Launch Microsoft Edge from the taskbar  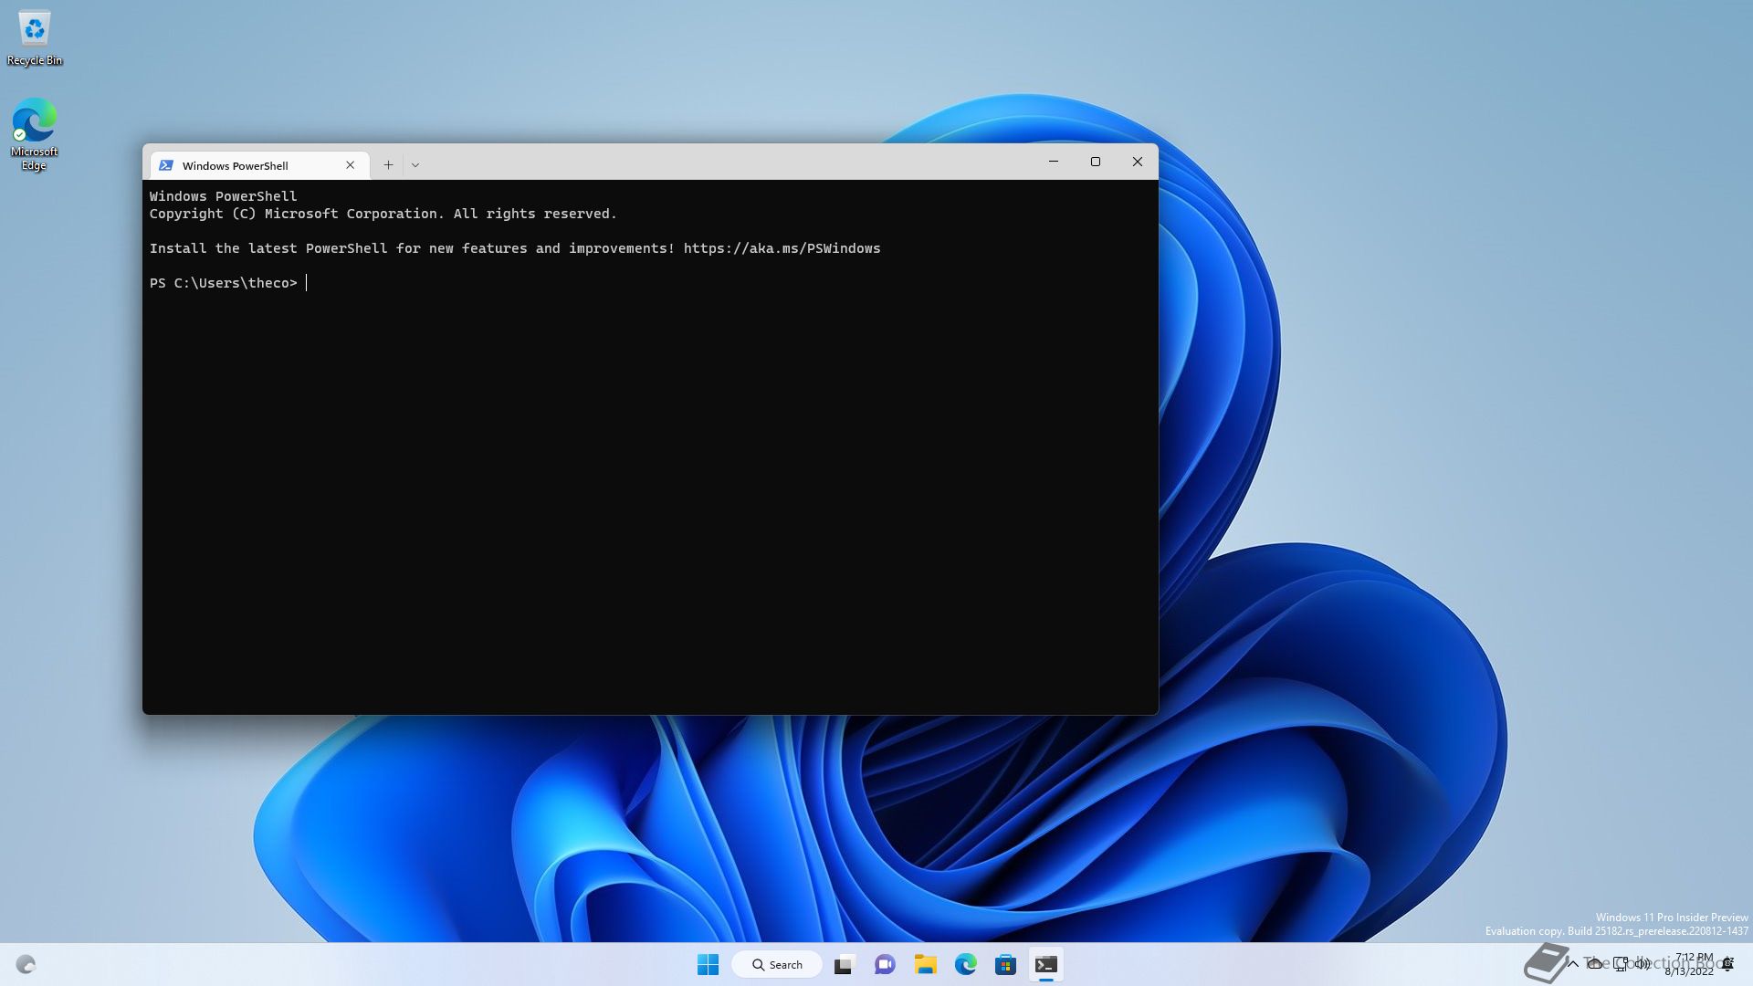[966, 964]
